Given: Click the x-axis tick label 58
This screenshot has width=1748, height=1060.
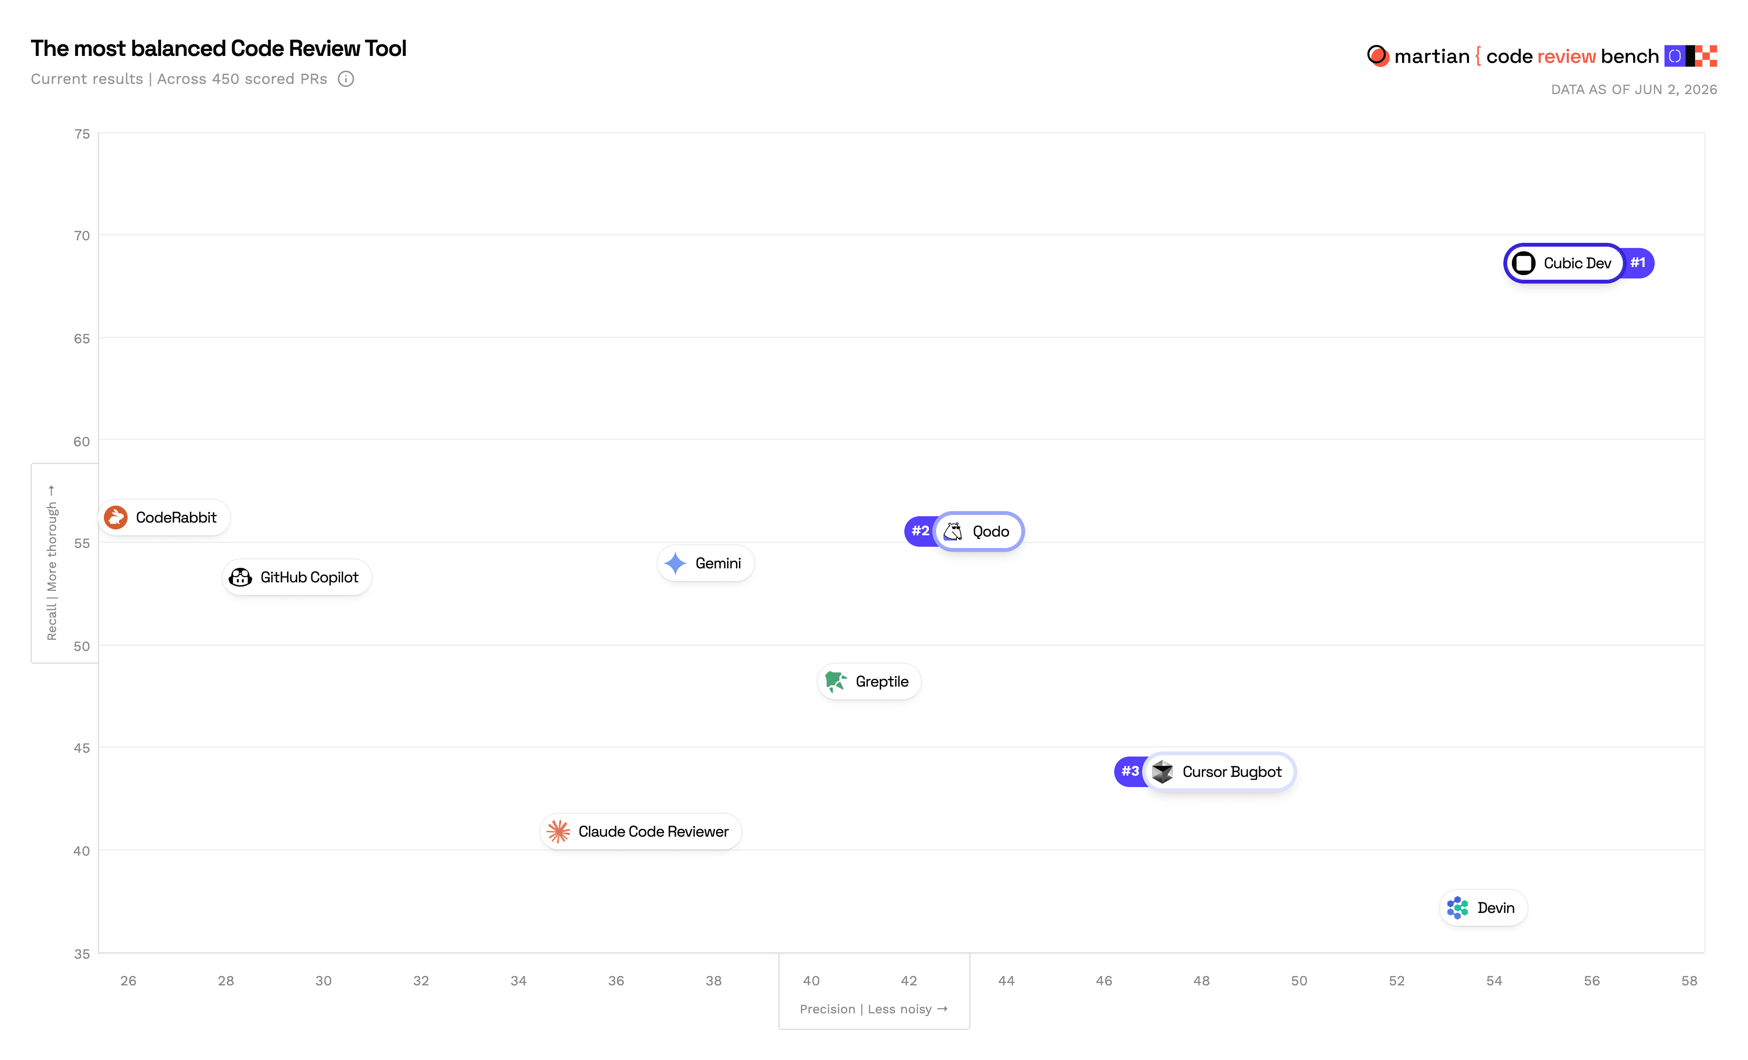Looking at the screenshot, I should point(1690,981).
